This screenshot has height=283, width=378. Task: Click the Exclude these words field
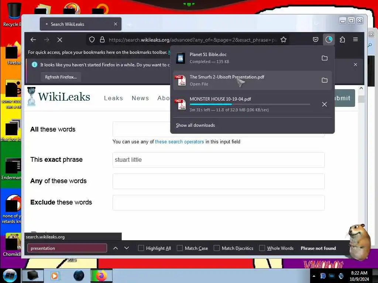click(x=219, y=203)
